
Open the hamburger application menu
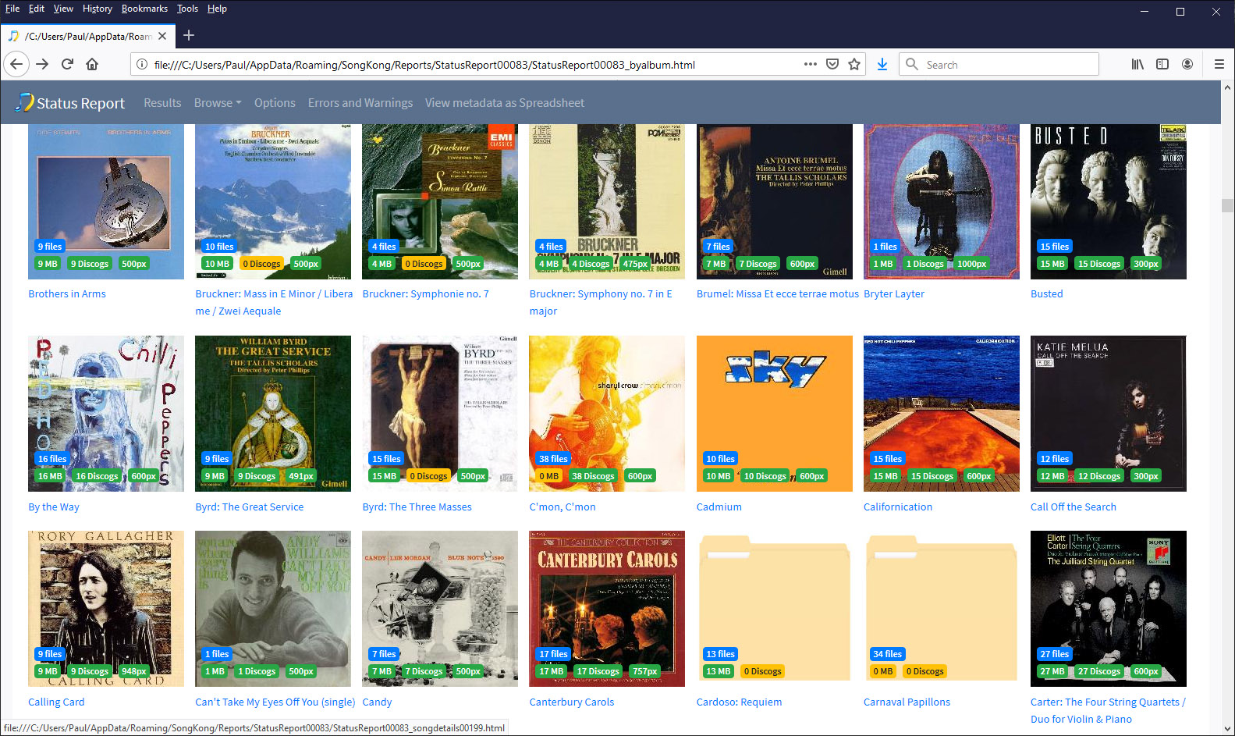pyautogui.click(x=1219, y=64)
